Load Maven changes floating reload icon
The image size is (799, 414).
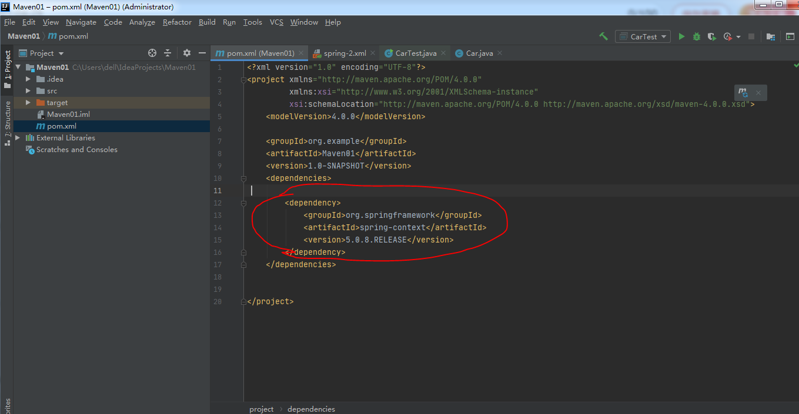pos(743,93)
